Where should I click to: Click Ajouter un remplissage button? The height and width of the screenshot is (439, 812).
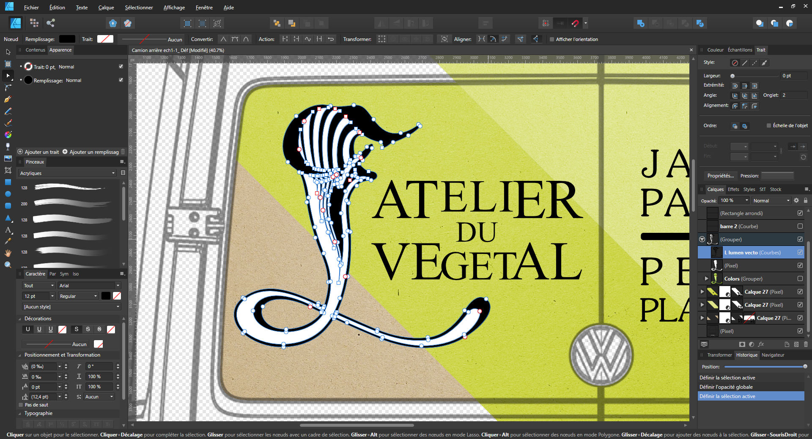91,152
